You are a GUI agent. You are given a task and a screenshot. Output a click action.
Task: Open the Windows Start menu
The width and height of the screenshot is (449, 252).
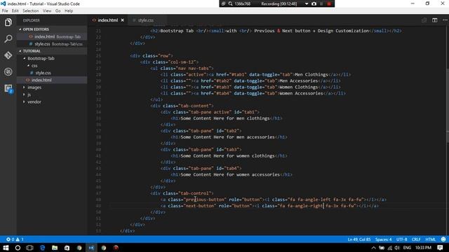click(6, 248)
